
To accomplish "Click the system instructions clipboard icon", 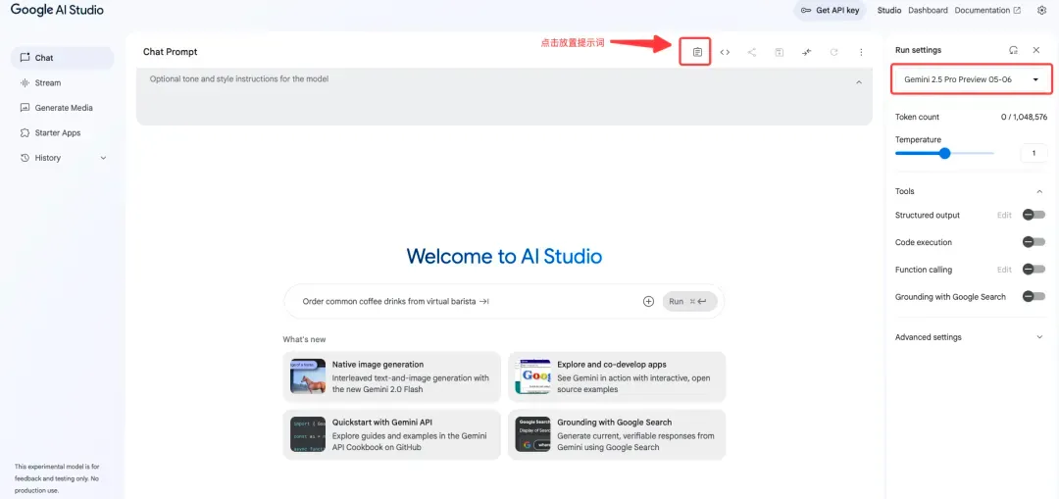I will (x=697, y=52).
